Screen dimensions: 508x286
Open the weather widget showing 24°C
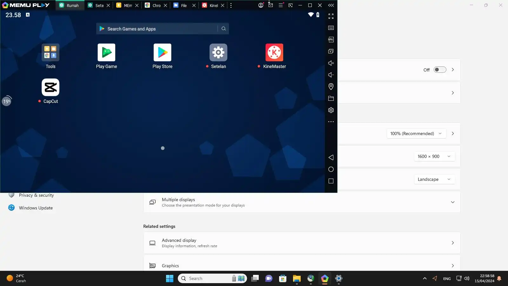click(x=17, y=279)
